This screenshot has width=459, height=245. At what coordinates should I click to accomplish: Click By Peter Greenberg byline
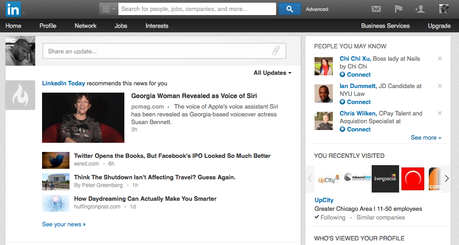98,185
